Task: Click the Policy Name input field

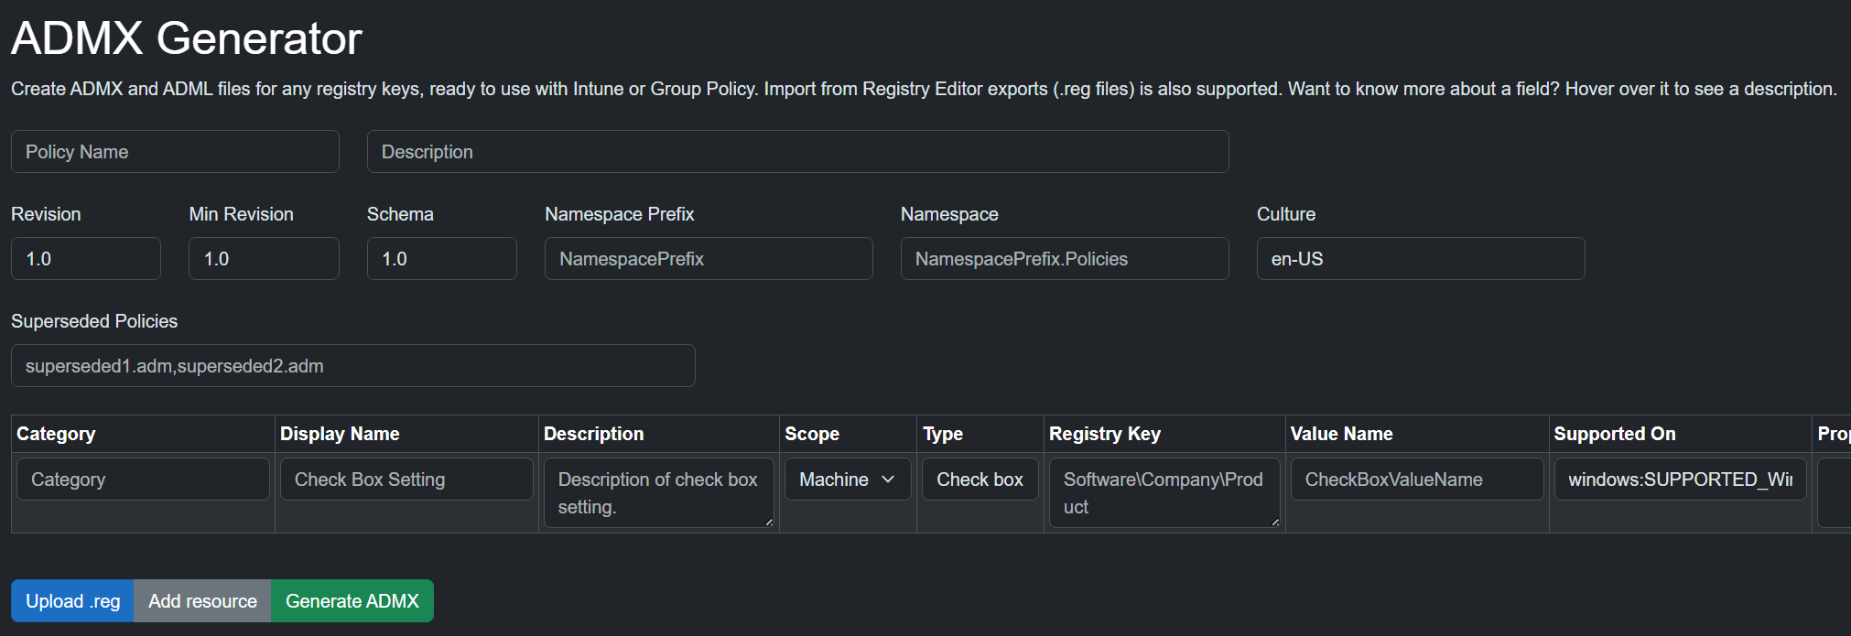Action: pyautogui.click(x=175, y=152)
